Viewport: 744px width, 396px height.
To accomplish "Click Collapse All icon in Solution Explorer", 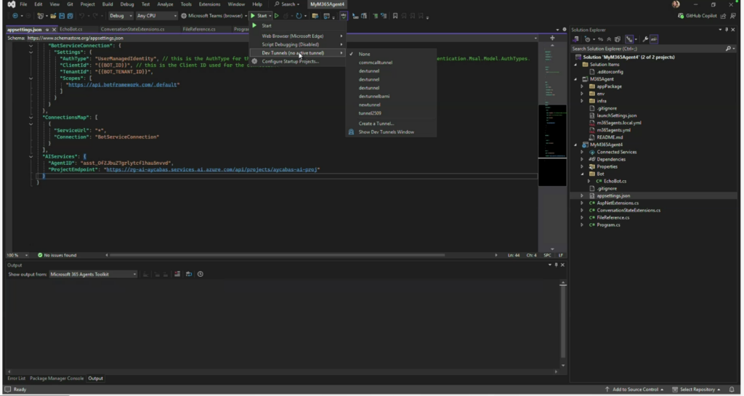I will pyautogui.click(x=609, y=39).
